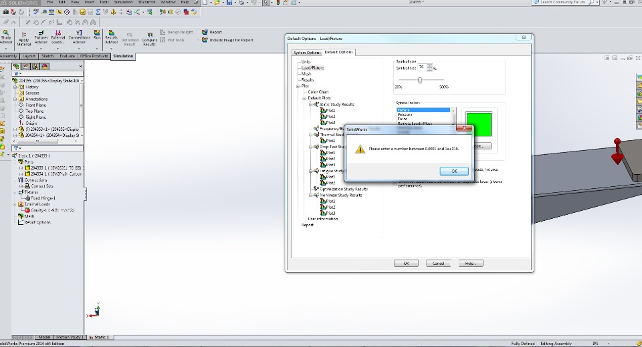This screenshot has width=642, height=347.
Task: Open the Tools menu
Action: pyautogui.click(x=104, y=2)
